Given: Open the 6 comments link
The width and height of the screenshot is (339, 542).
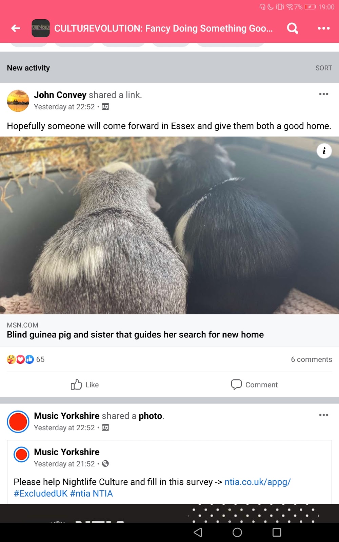Looking at the screenshot, I should pyautogui.click(x=311, y=359).
